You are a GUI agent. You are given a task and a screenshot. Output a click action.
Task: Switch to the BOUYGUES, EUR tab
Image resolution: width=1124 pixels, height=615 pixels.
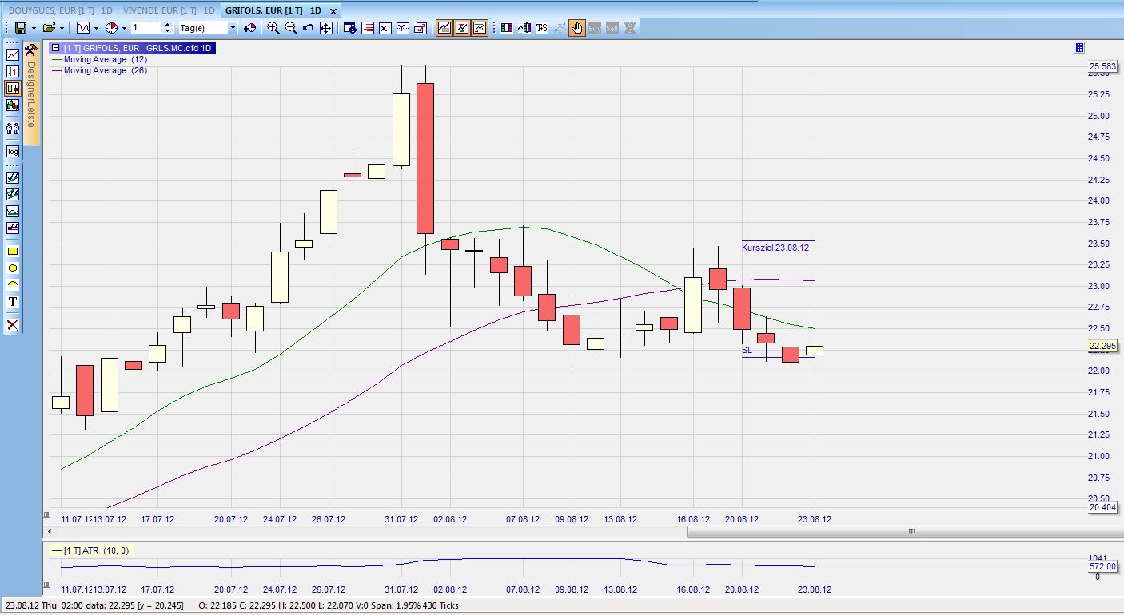(60, 10)
